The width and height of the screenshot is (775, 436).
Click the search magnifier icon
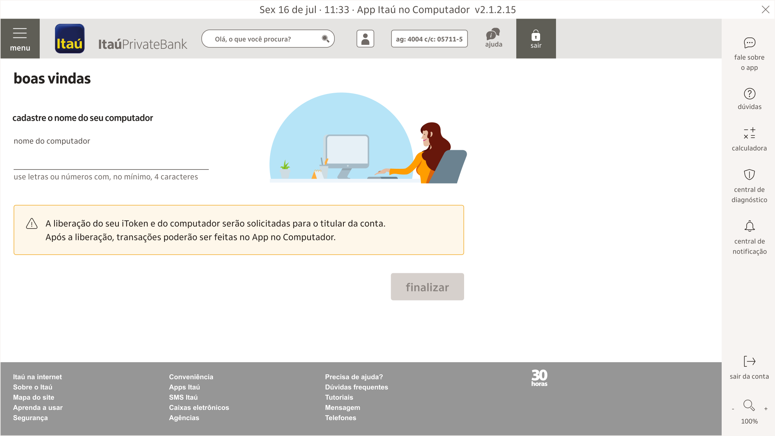click(325, 39)
